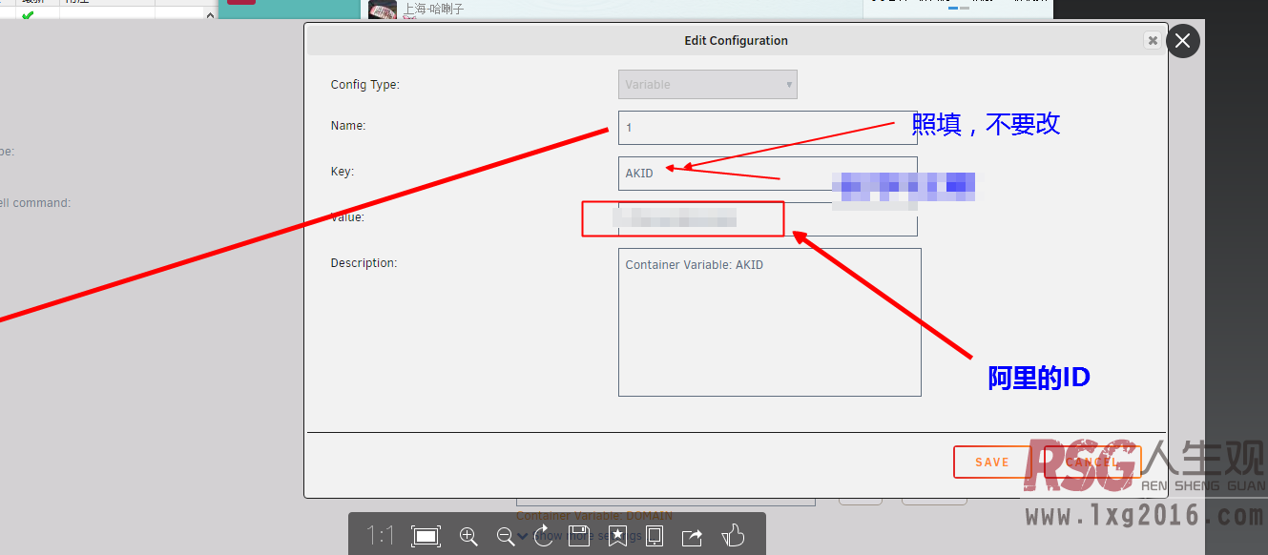This screenshot has width=1268, height=555.
Task: Click the 上海-哈喇子 name text
Action: [x=433, y=9]
